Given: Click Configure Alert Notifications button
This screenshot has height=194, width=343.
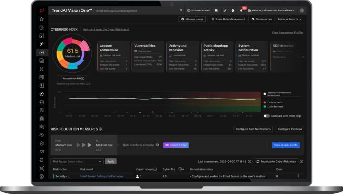Looking at the screenshot, I should coord(253,129).
